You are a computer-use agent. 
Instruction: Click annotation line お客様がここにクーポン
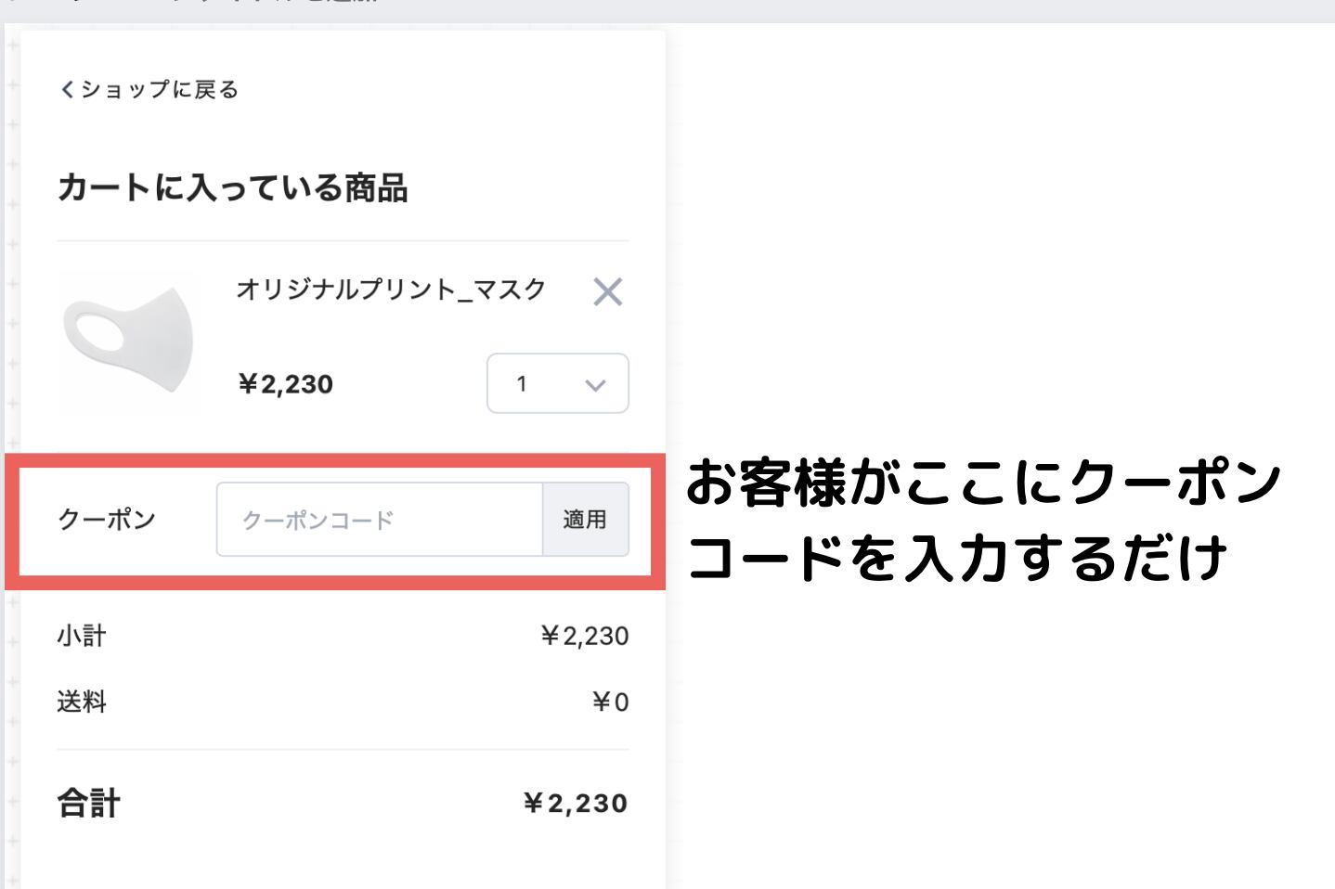pos(984,483)
